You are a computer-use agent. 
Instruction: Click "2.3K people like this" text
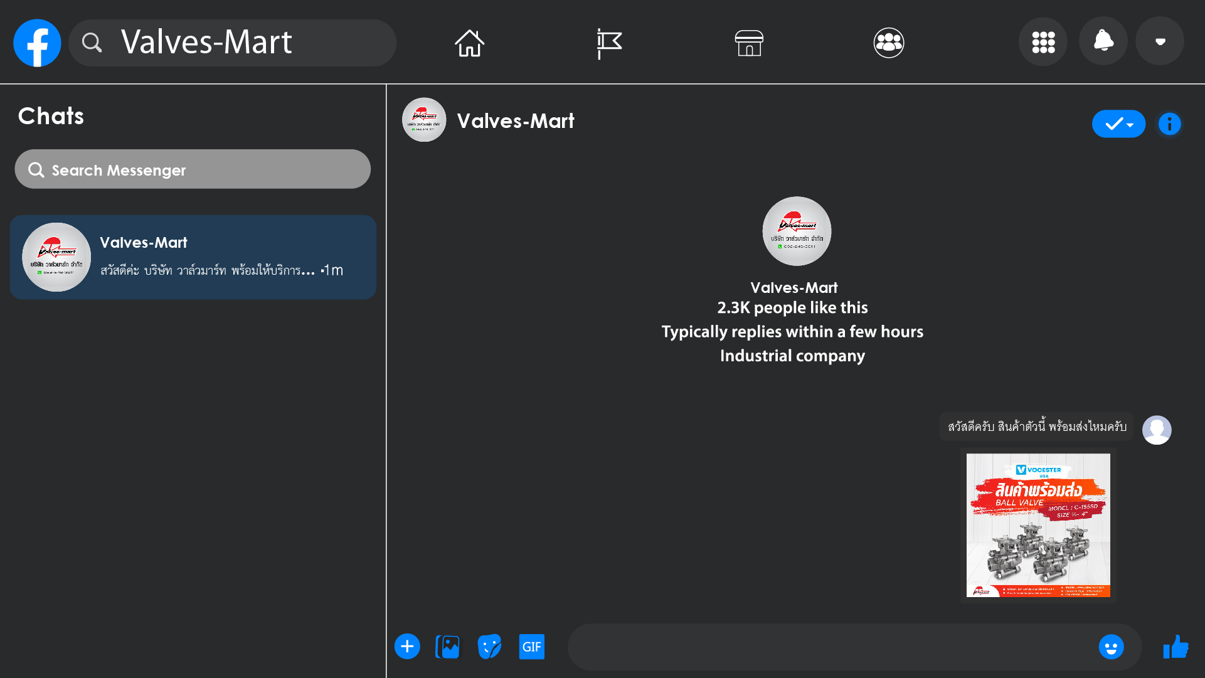(792, 307)
